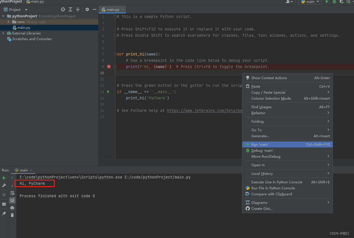Click Select Opened File crosshair icon
The width and height of the screenshot is (354, 238).
[x=63, y=9]
